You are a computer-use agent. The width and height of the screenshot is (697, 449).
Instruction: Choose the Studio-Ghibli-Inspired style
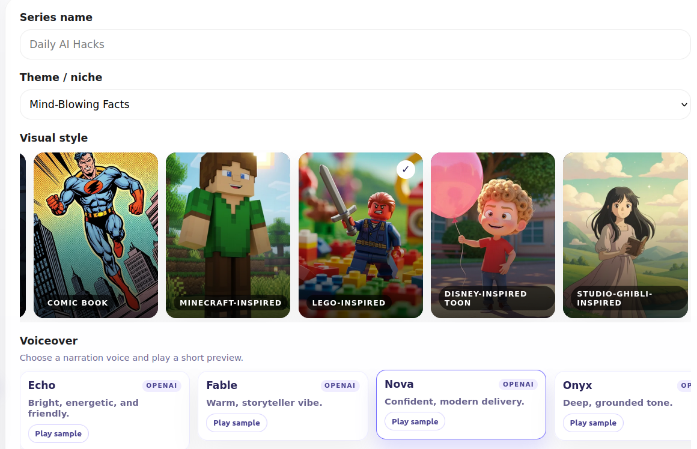[625, 235]
